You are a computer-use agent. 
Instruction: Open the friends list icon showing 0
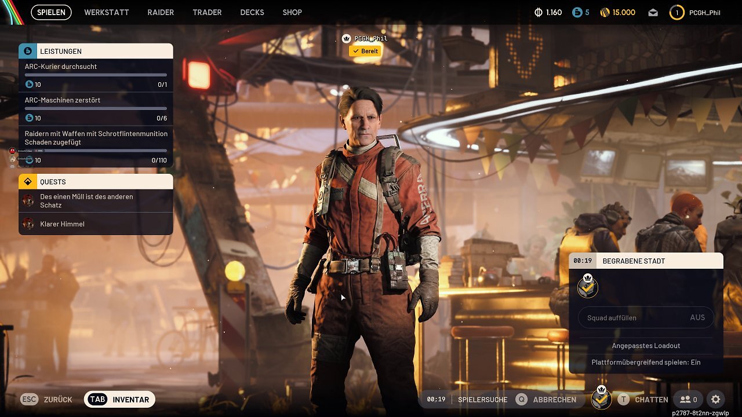pos(688,399)
